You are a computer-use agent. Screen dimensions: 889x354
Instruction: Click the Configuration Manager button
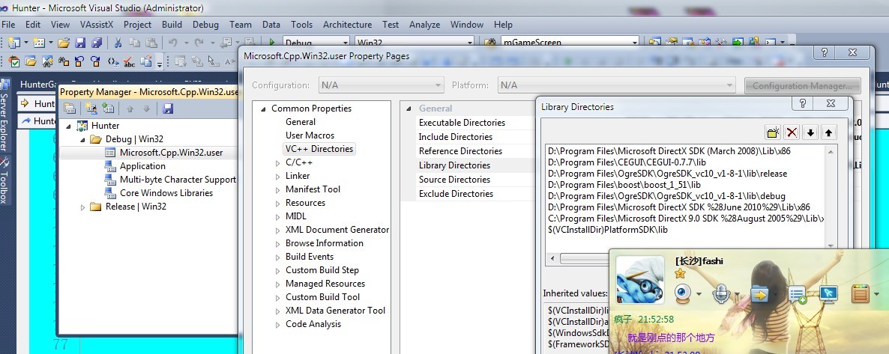tap(802, 85)
